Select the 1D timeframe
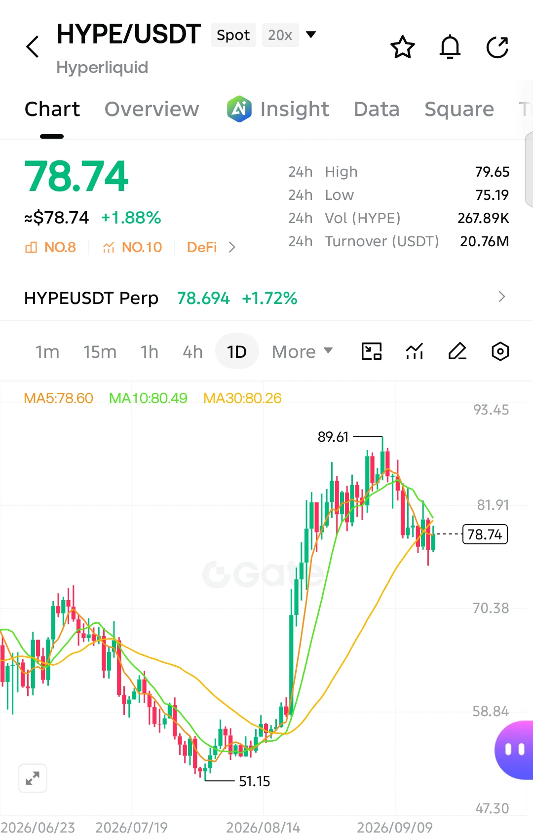 (x=237, y=351)
